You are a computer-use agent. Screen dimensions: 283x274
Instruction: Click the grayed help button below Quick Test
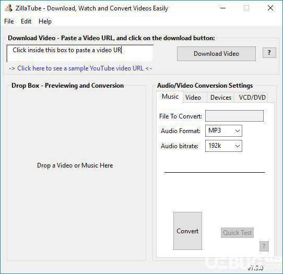click(264, 246)
